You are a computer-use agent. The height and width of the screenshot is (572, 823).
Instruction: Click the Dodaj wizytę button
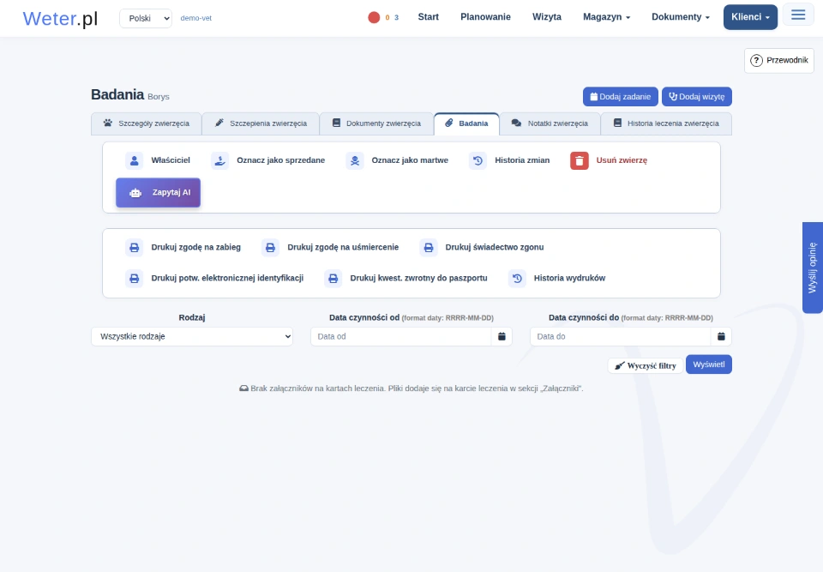(696, 97)
